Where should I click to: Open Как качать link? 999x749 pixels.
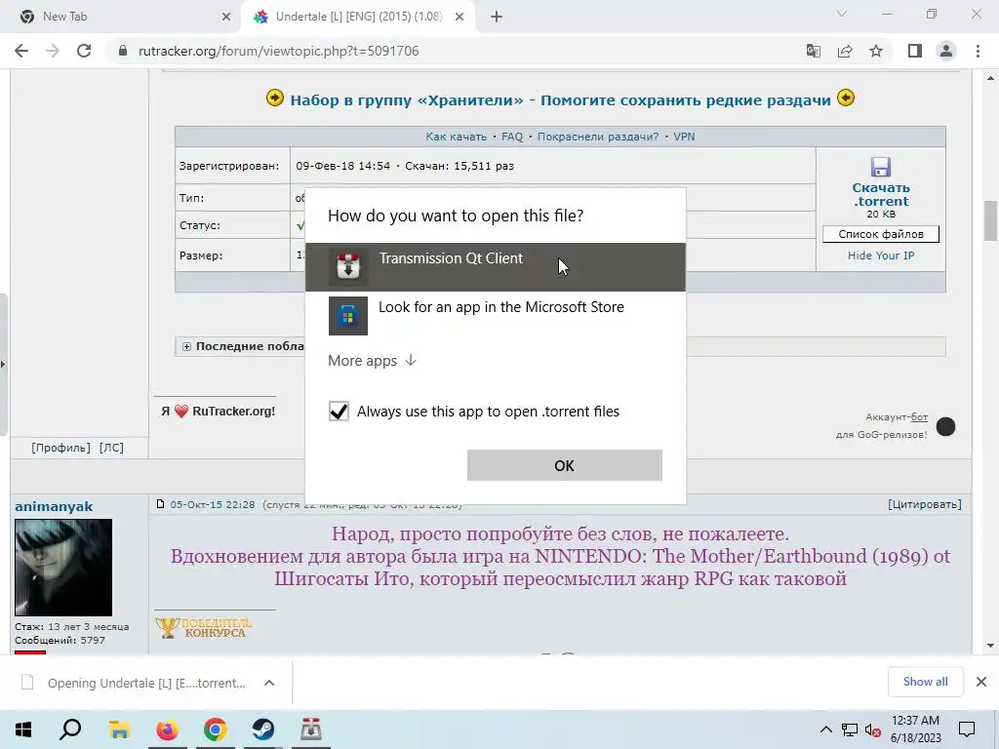coord(456,137)
